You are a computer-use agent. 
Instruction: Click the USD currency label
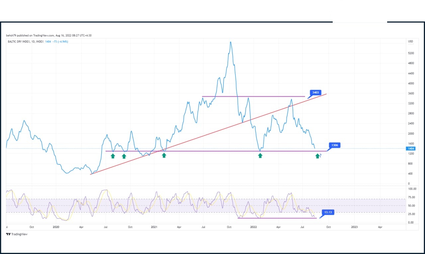[x=410, y=42]
